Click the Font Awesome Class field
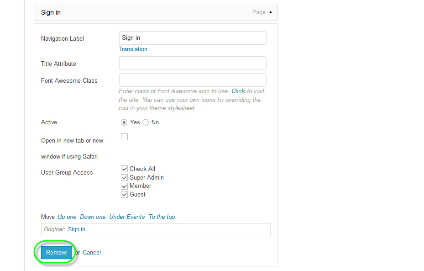Screen dimensions: 424x271 [x=193, y=80]
